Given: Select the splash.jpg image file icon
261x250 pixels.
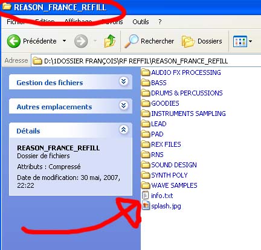Looking at the screenshot, I should [146, 205].
